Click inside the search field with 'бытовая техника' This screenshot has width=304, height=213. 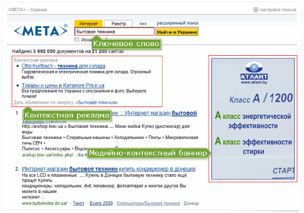[x=114, y=32]
